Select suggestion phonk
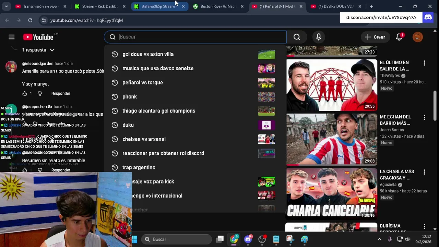Screen dimensions: 439x247 click(x=195, y=97)
